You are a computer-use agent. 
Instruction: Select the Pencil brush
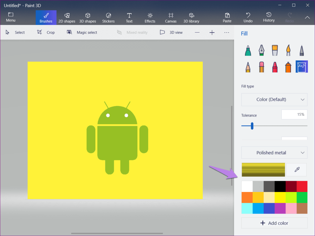coord(248,67)
